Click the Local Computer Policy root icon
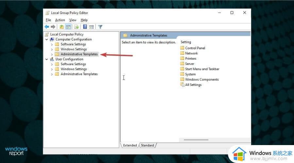 click(x=47, y=34)
